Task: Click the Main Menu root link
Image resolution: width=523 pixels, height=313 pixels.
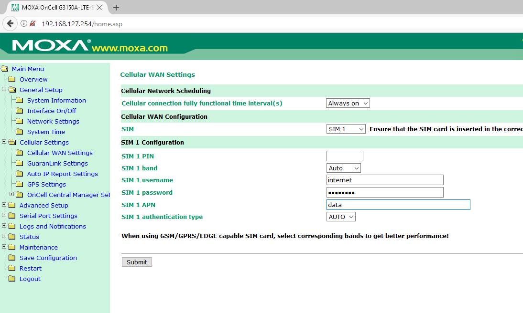Action: [x=28, y=69]
